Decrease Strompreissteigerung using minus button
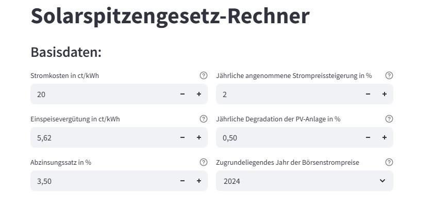433x204 pixels. [368, 94]
